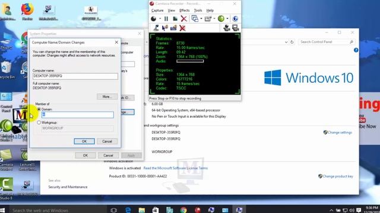The height and width of the screenshot is (213, 380).
Task: Open the Help menu in Camtasia Recorder
Action: coord(210,11)
